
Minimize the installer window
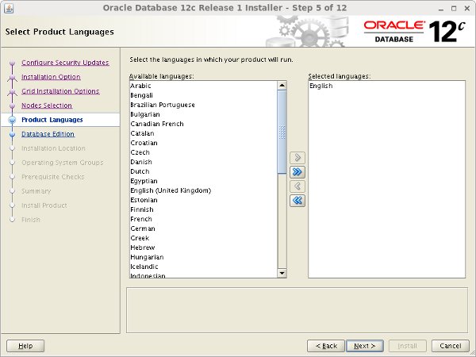(441, 9)
